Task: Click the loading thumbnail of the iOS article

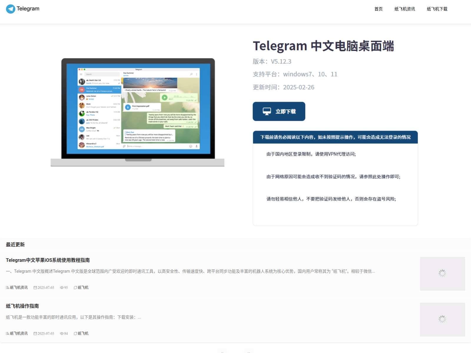Action: click(x=442, y=274)
